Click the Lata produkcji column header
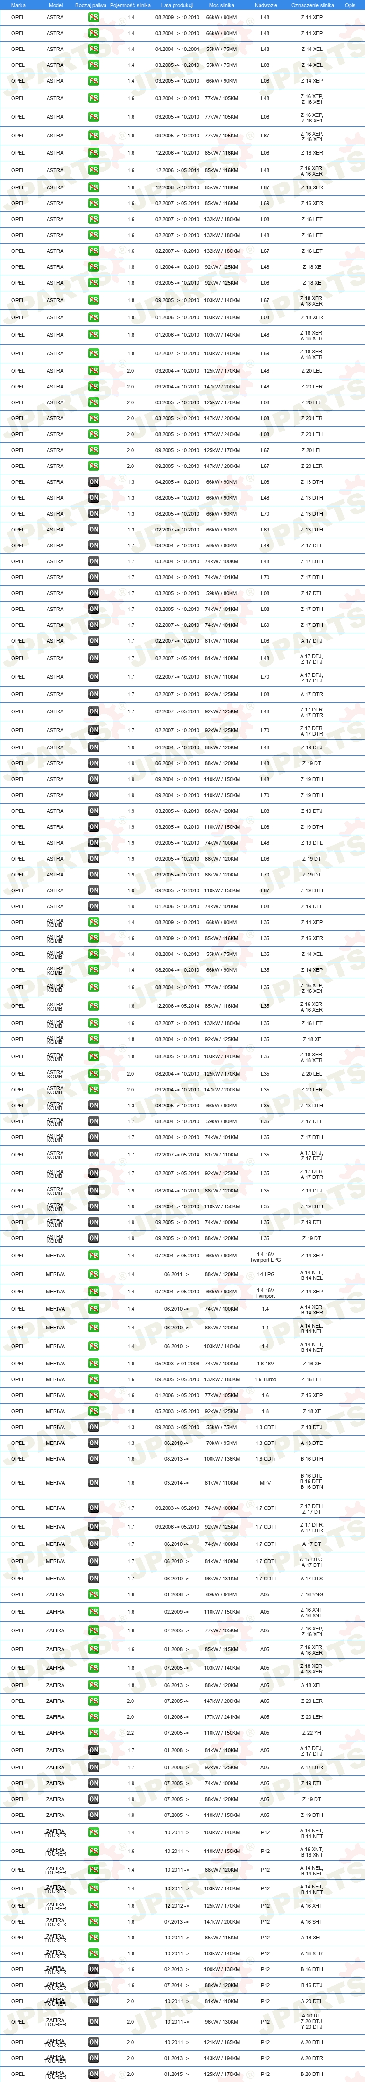This screenshot has height=2082, width=365. point(177,5)
